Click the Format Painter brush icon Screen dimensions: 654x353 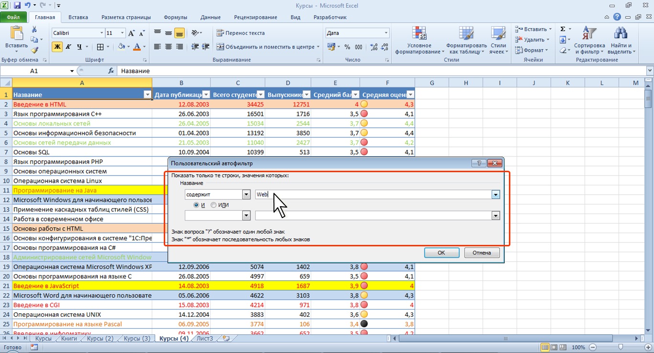34,50
